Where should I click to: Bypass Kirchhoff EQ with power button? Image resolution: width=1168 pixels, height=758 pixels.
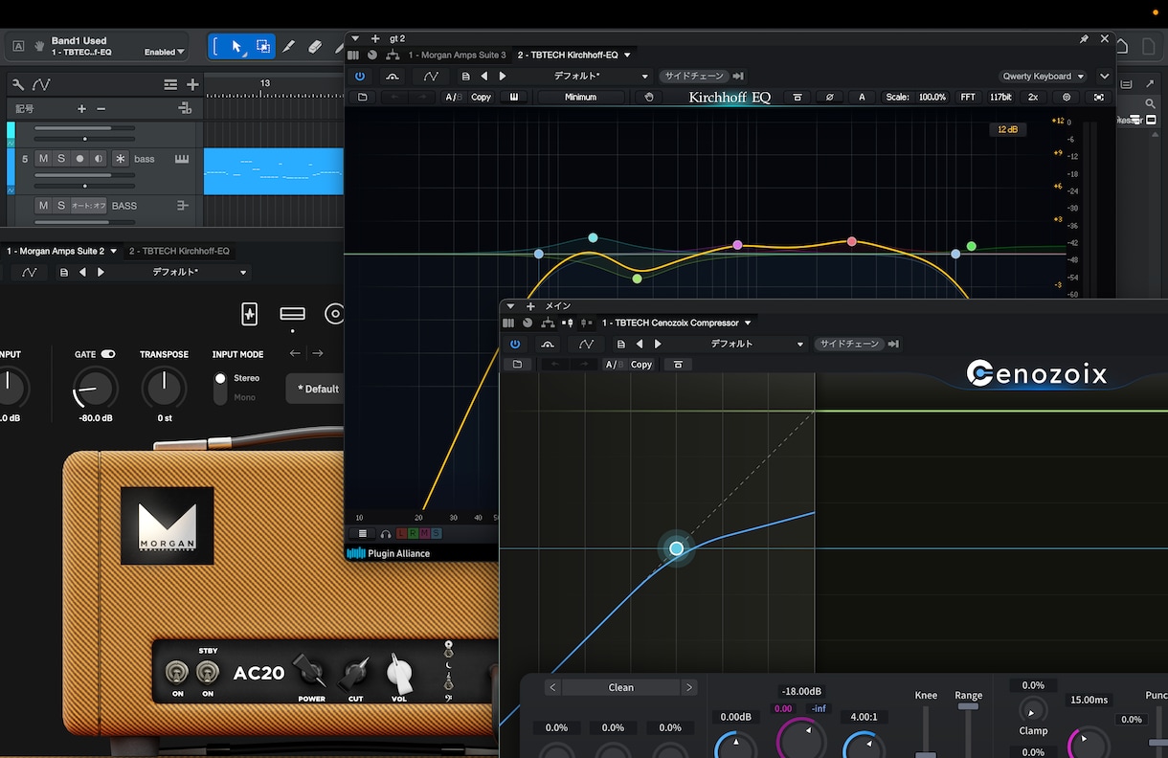360,77
